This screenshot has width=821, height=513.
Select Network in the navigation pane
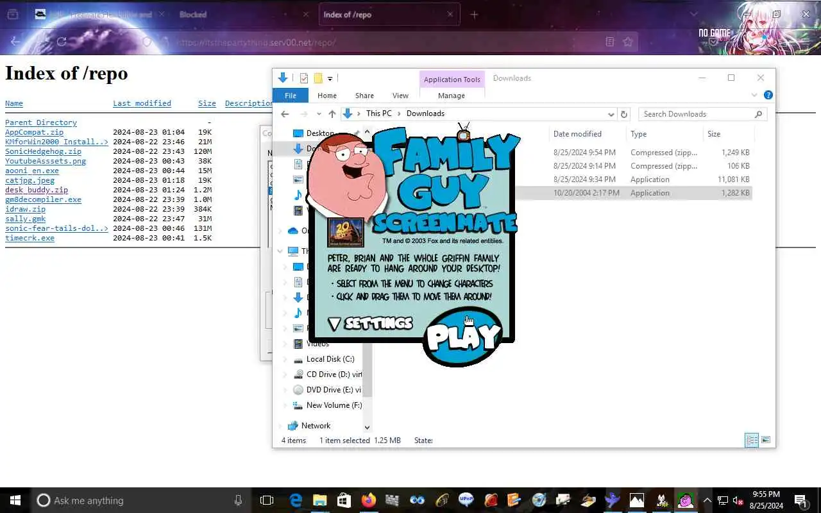(x=316, y=426)
